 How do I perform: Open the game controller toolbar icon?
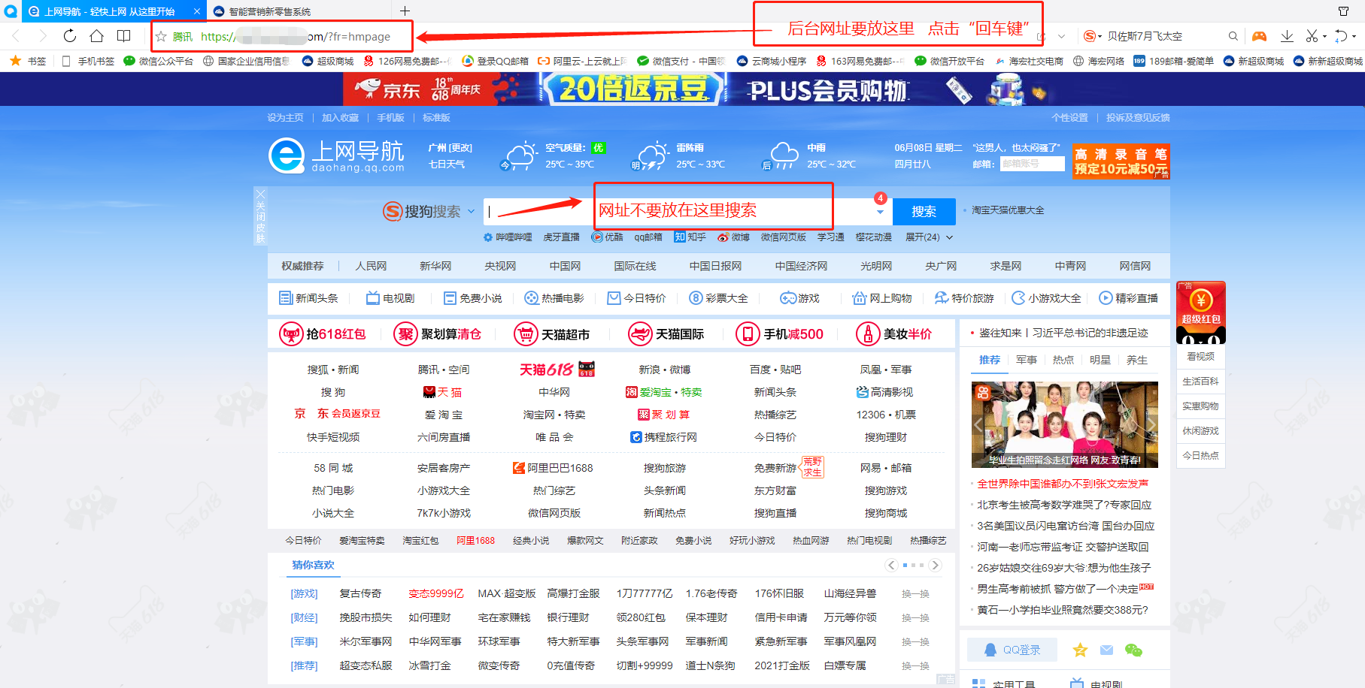click(x=1259, y=36)
